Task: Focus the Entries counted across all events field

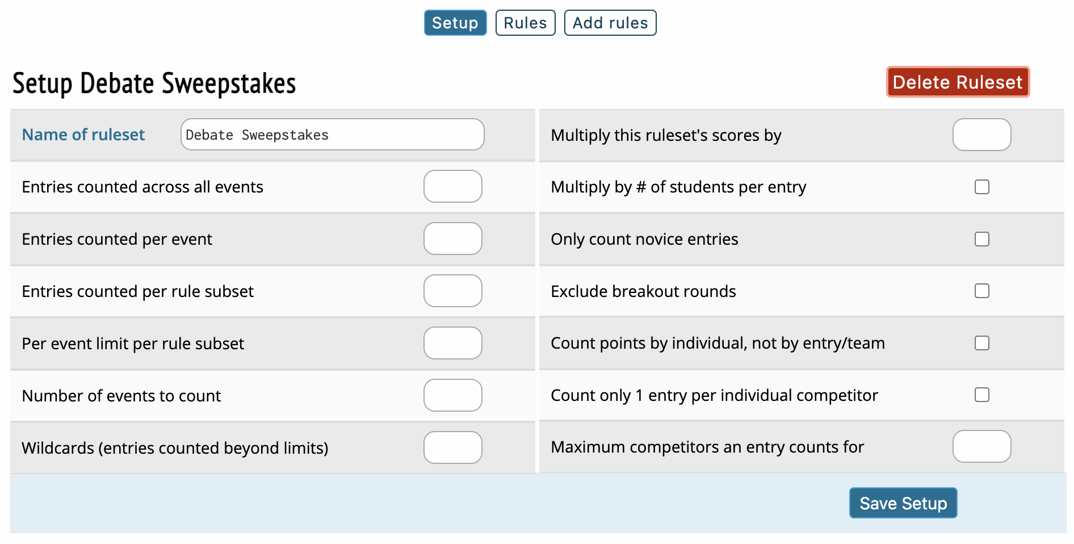Action: 452,186
